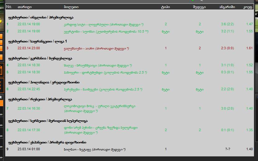Viewport: 258px width, 161px height.
Task: Click the red row number '3'
Action: click(x=7, y=48)
